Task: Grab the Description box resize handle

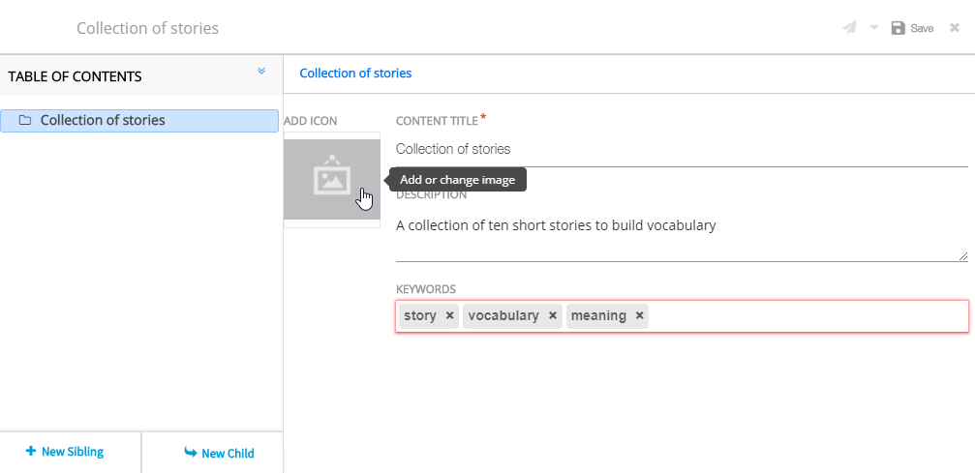Action: [962, 256]
